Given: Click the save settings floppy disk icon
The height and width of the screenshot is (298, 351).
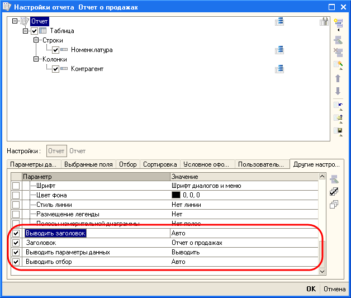Looking at the screenshot, I should click(x=338, y=131).
